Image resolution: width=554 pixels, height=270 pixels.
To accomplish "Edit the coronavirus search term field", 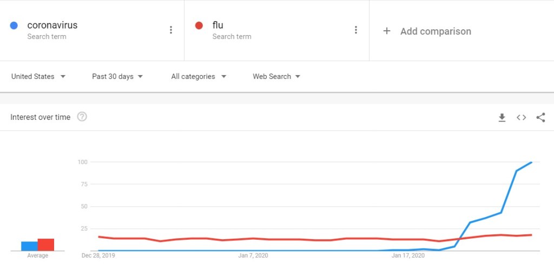I will [52, 25].
